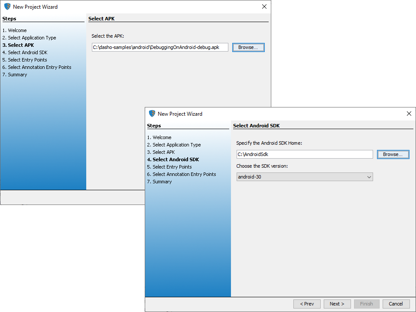Select bold '4. Select Android SDK' step in front window
Viewport: 416px width, 312px height.
pos(173,160)
